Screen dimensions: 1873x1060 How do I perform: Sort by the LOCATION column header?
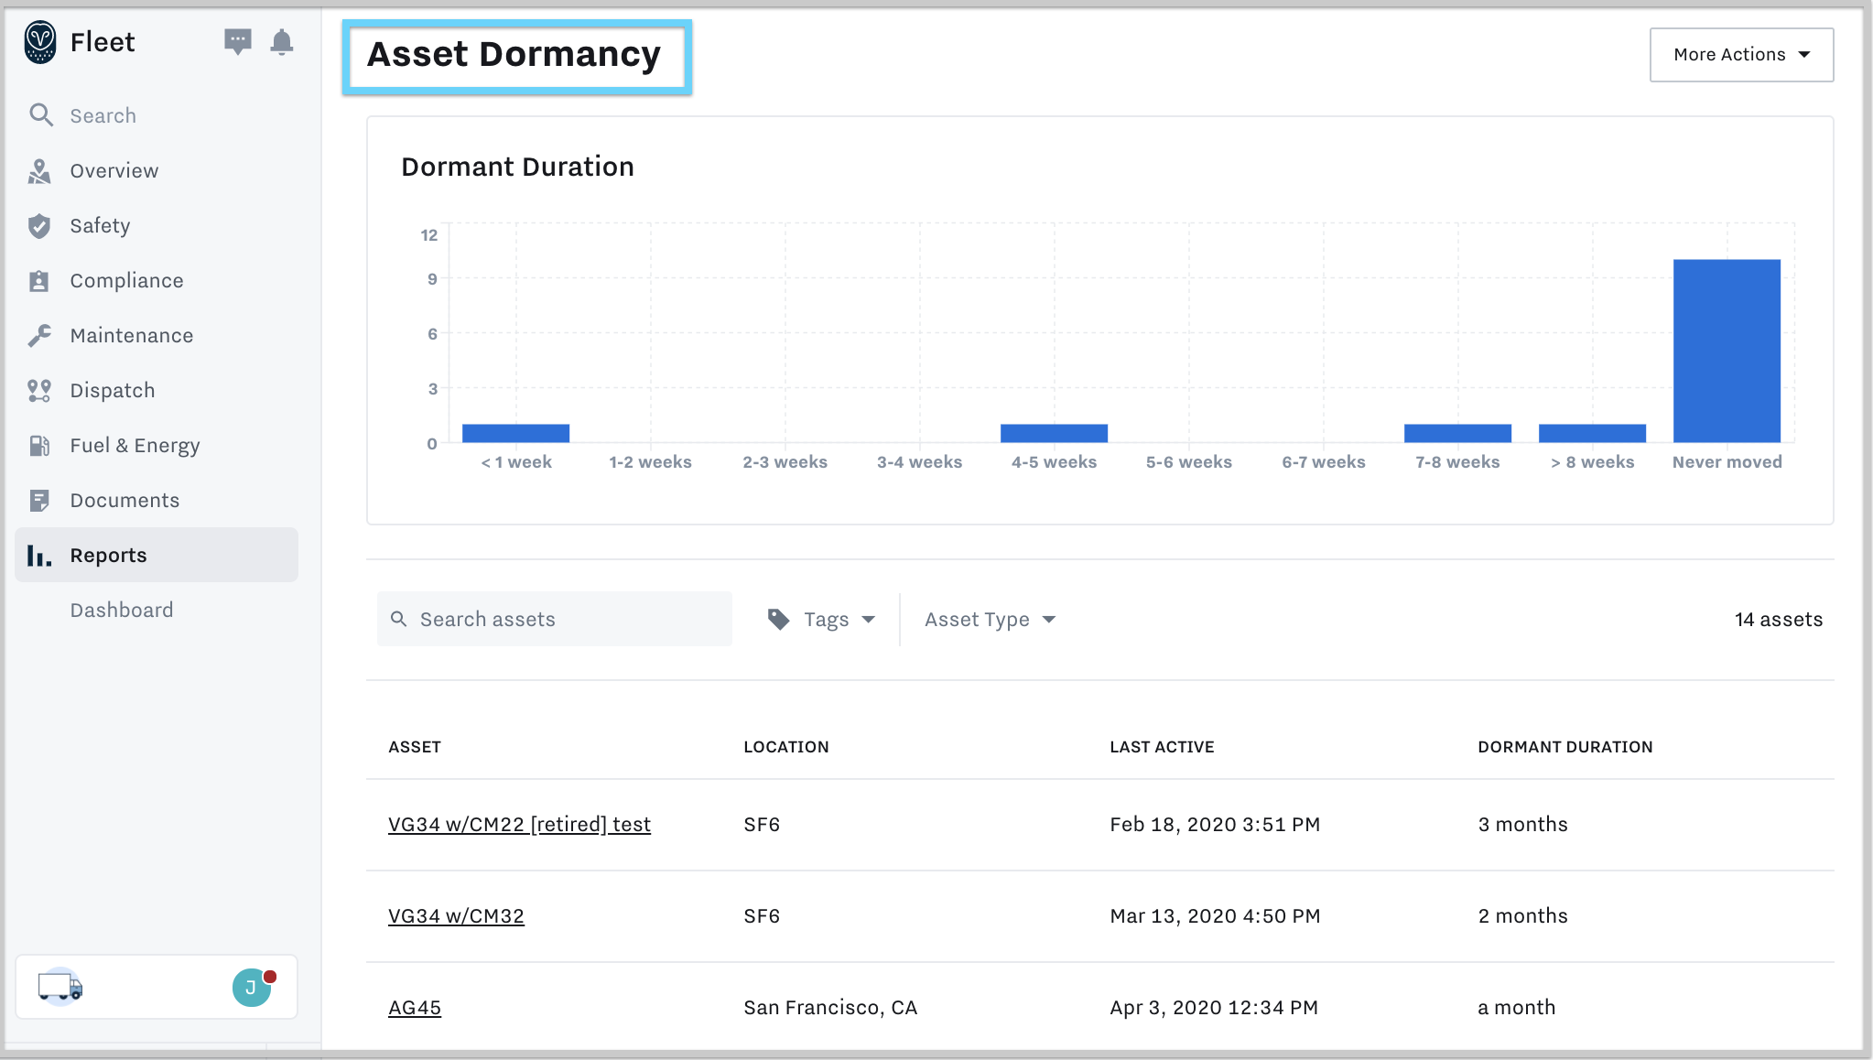(786, 747)
